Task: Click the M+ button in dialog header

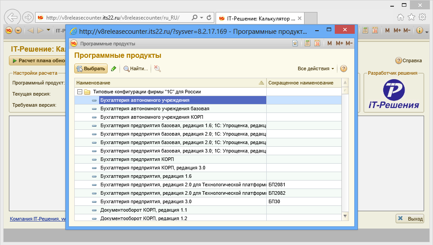Action: (339, 43)
